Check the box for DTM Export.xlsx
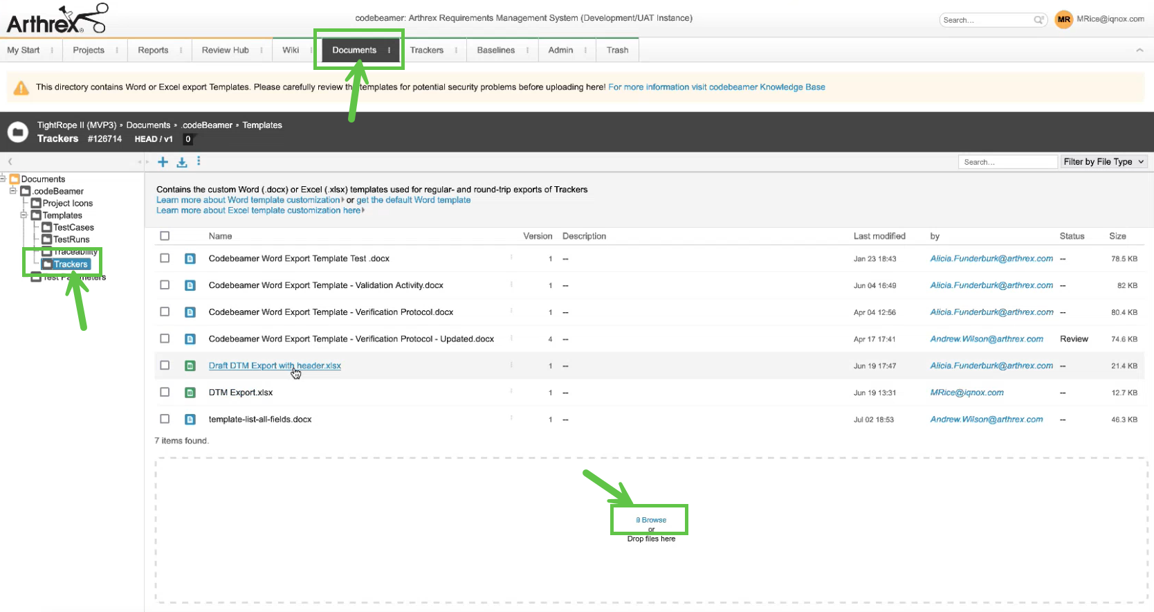The image size is (1154, 612). point(165,392)
